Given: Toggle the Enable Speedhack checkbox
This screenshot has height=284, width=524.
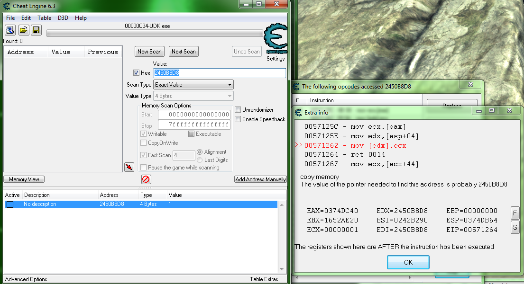Looking at the screenshot, I should pyautogui.click(x=238, y=119).
